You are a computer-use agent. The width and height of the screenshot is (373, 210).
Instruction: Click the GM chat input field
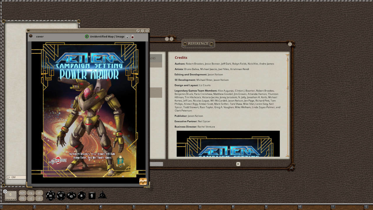click(x=16, y=182)
